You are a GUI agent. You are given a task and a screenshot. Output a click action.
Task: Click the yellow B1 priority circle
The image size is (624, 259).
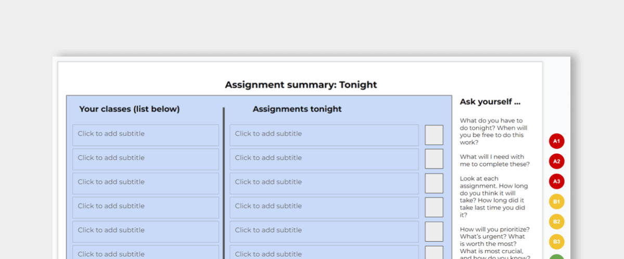tap(557, 202)
